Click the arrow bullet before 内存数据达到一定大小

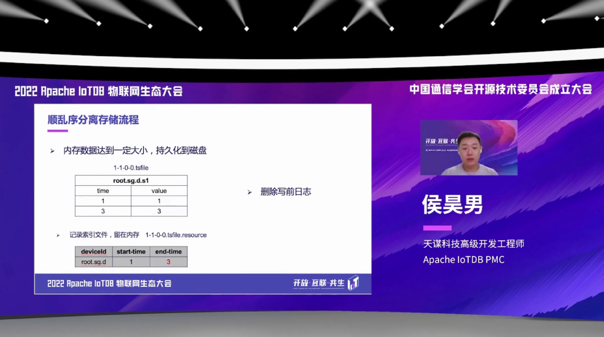coord(53,151)
